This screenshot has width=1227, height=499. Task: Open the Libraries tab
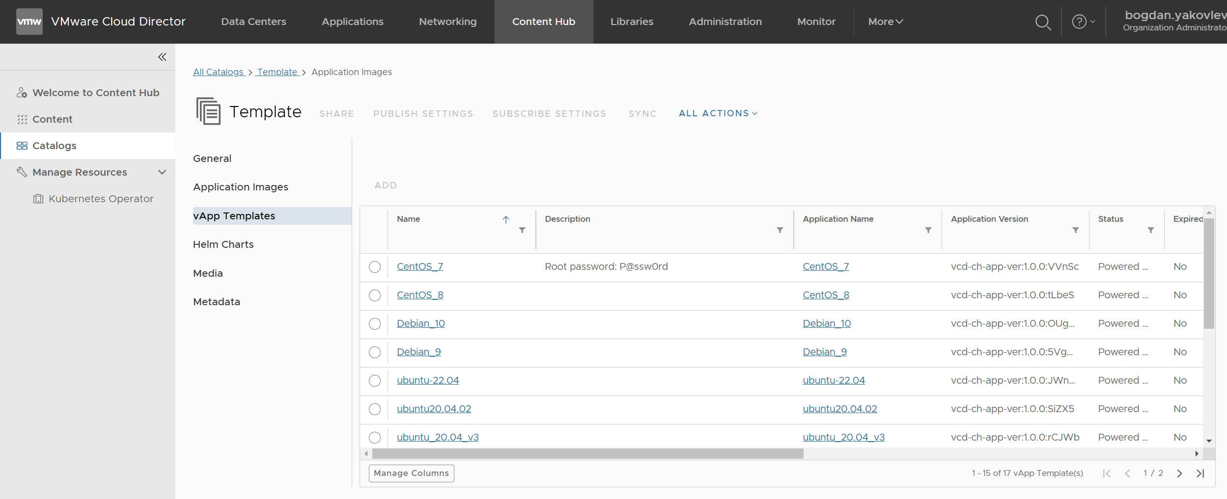point(632,22)
